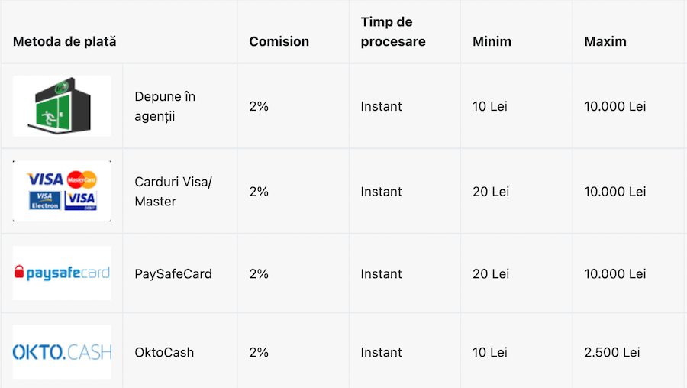Select the Depune în agenții method label
Screen dimensions: 687x388
[x=165, y=106]
